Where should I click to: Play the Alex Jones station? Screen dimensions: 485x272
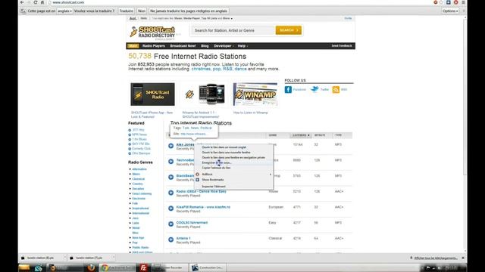click(171, 146)
